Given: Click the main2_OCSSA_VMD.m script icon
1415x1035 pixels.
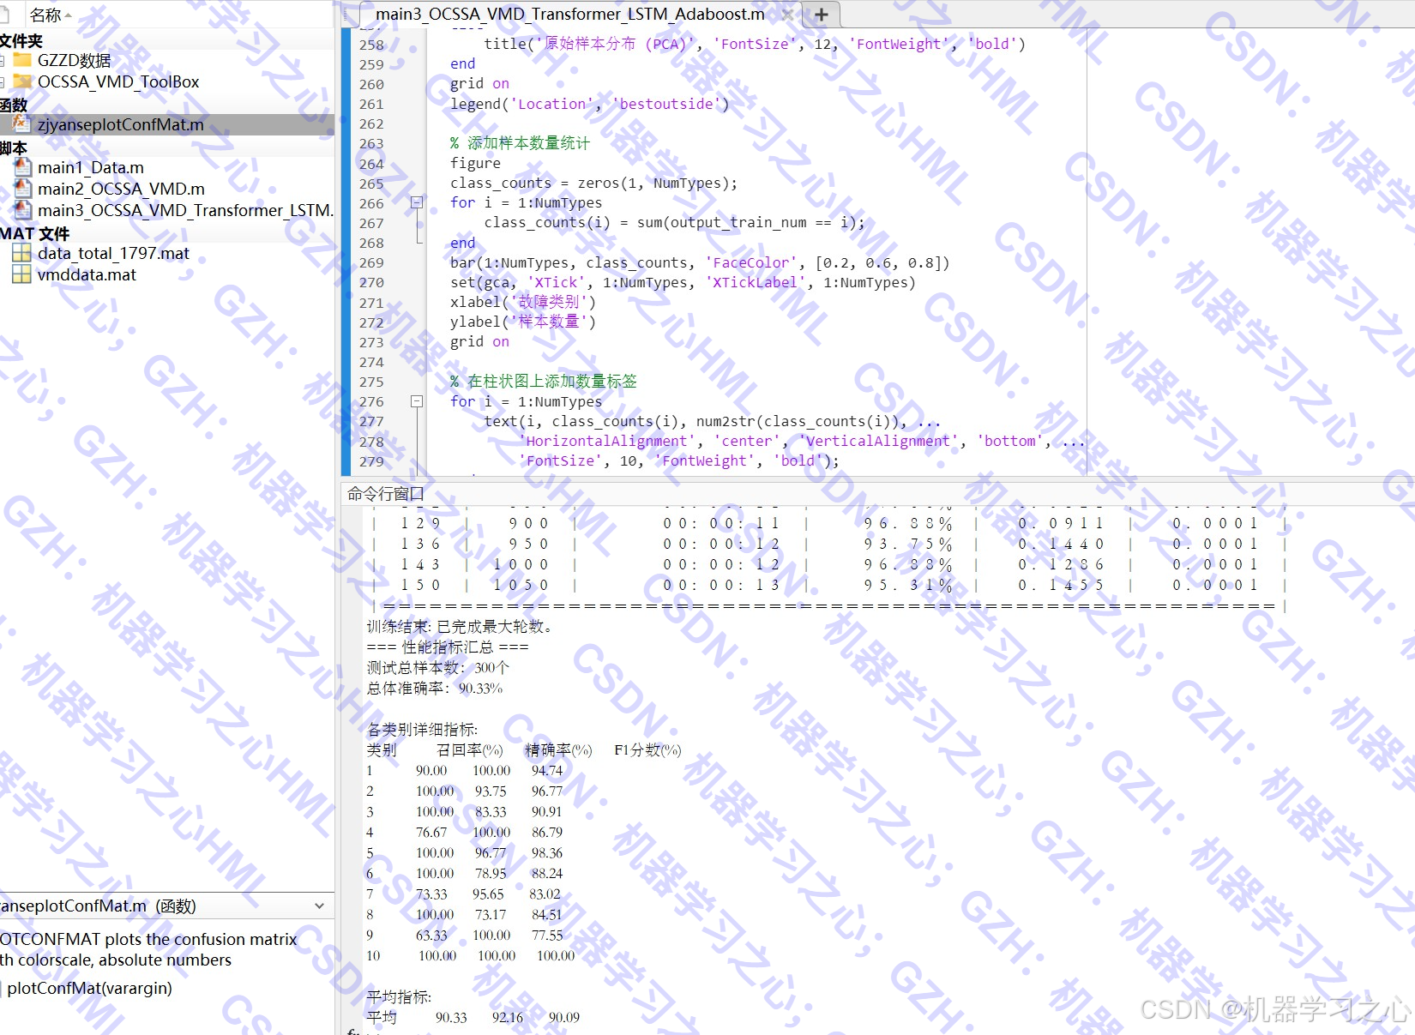Looking at the screenshot, I should pyautogui.click(x=22, y=189).
